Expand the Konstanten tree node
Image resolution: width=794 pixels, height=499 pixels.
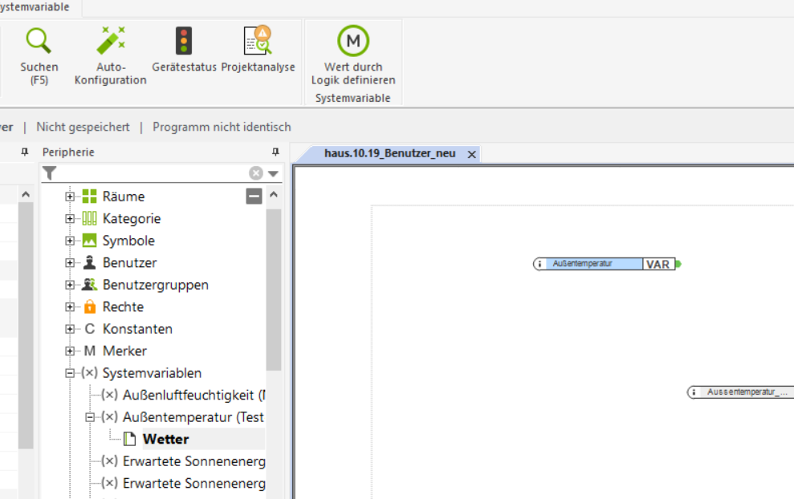(70, 329)
